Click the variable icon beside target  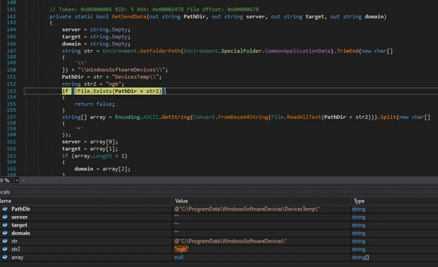click(x=5, y=225)
